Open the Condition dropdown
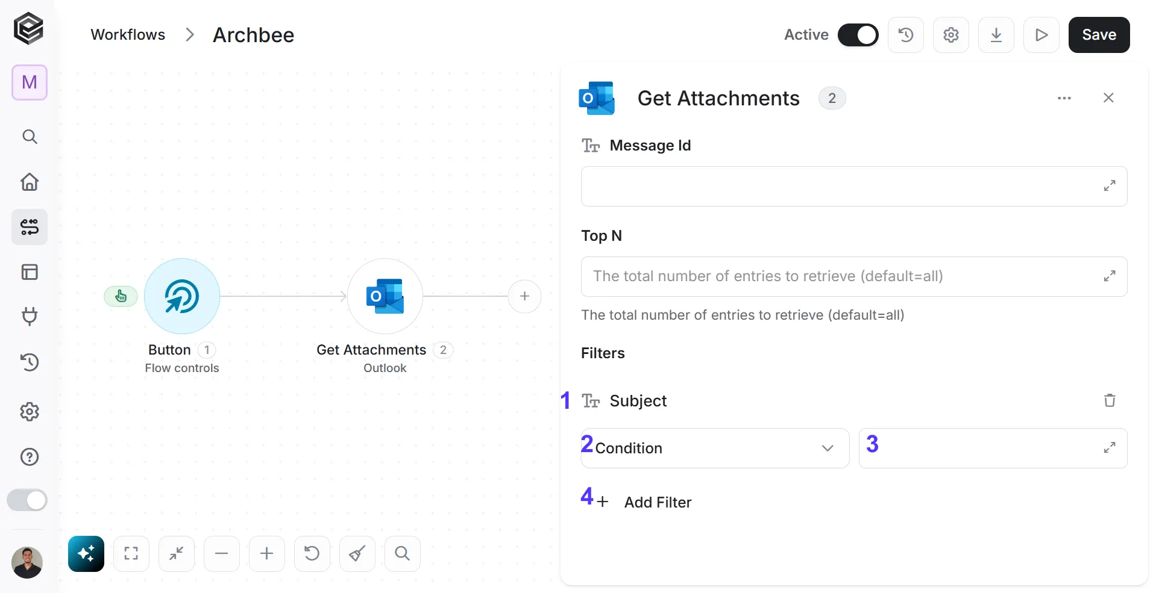 coord(715,448)
